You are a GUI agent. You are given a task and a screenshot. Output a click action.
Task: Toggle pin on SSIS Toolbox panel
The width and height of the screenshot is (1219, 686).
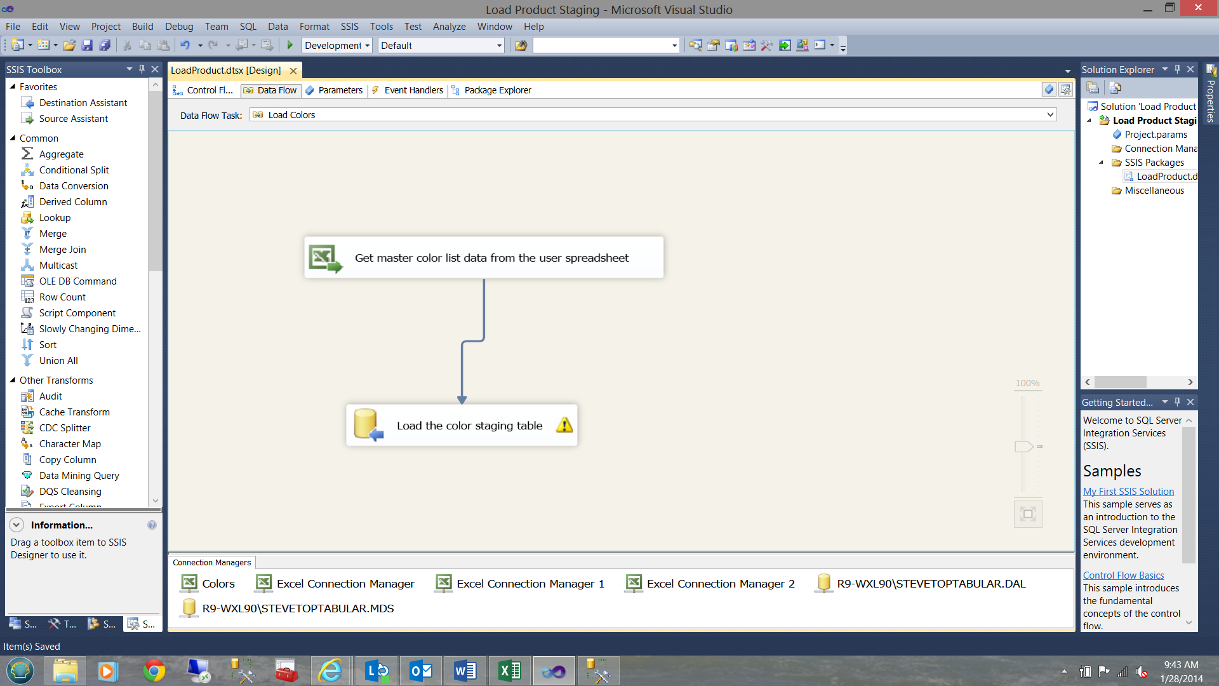(142, 69)
